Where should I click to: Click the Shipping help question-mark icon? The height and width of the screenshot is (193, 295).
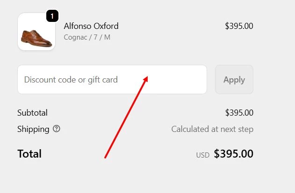(57, 129)
